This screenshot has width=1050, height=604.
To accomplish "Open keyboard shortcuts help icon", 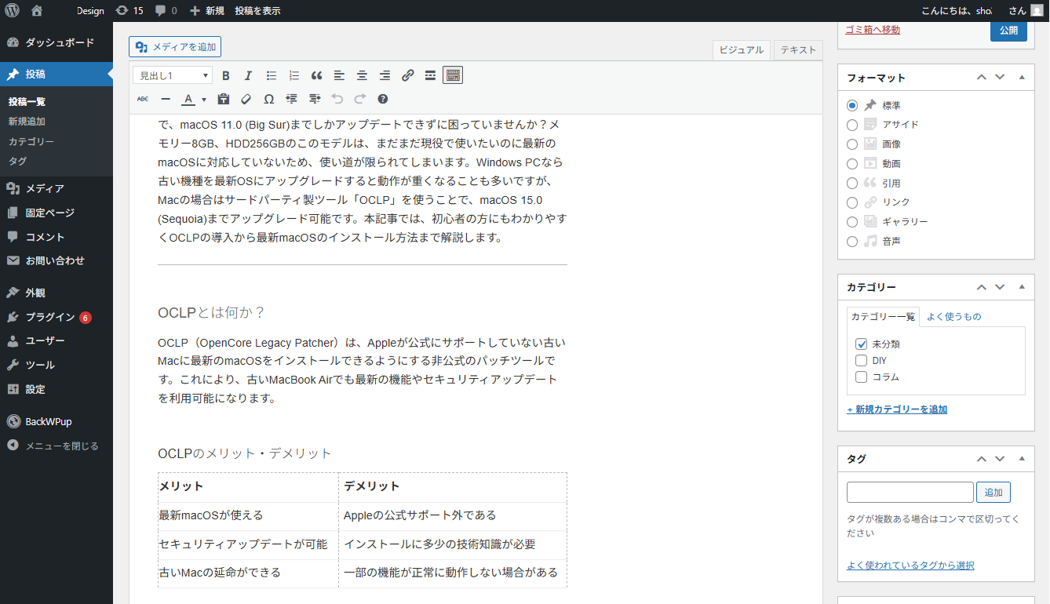I will click(383, 99).
